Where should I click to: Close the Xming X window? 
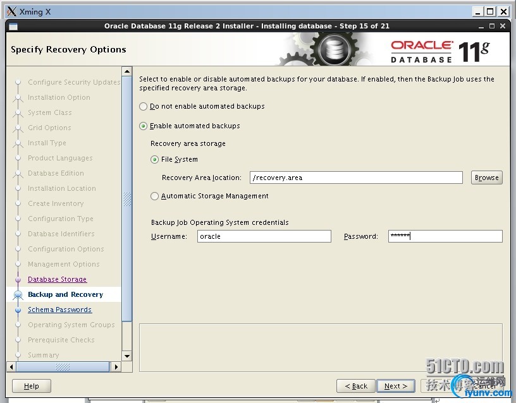pyautogui.click(x=503, y=12)
